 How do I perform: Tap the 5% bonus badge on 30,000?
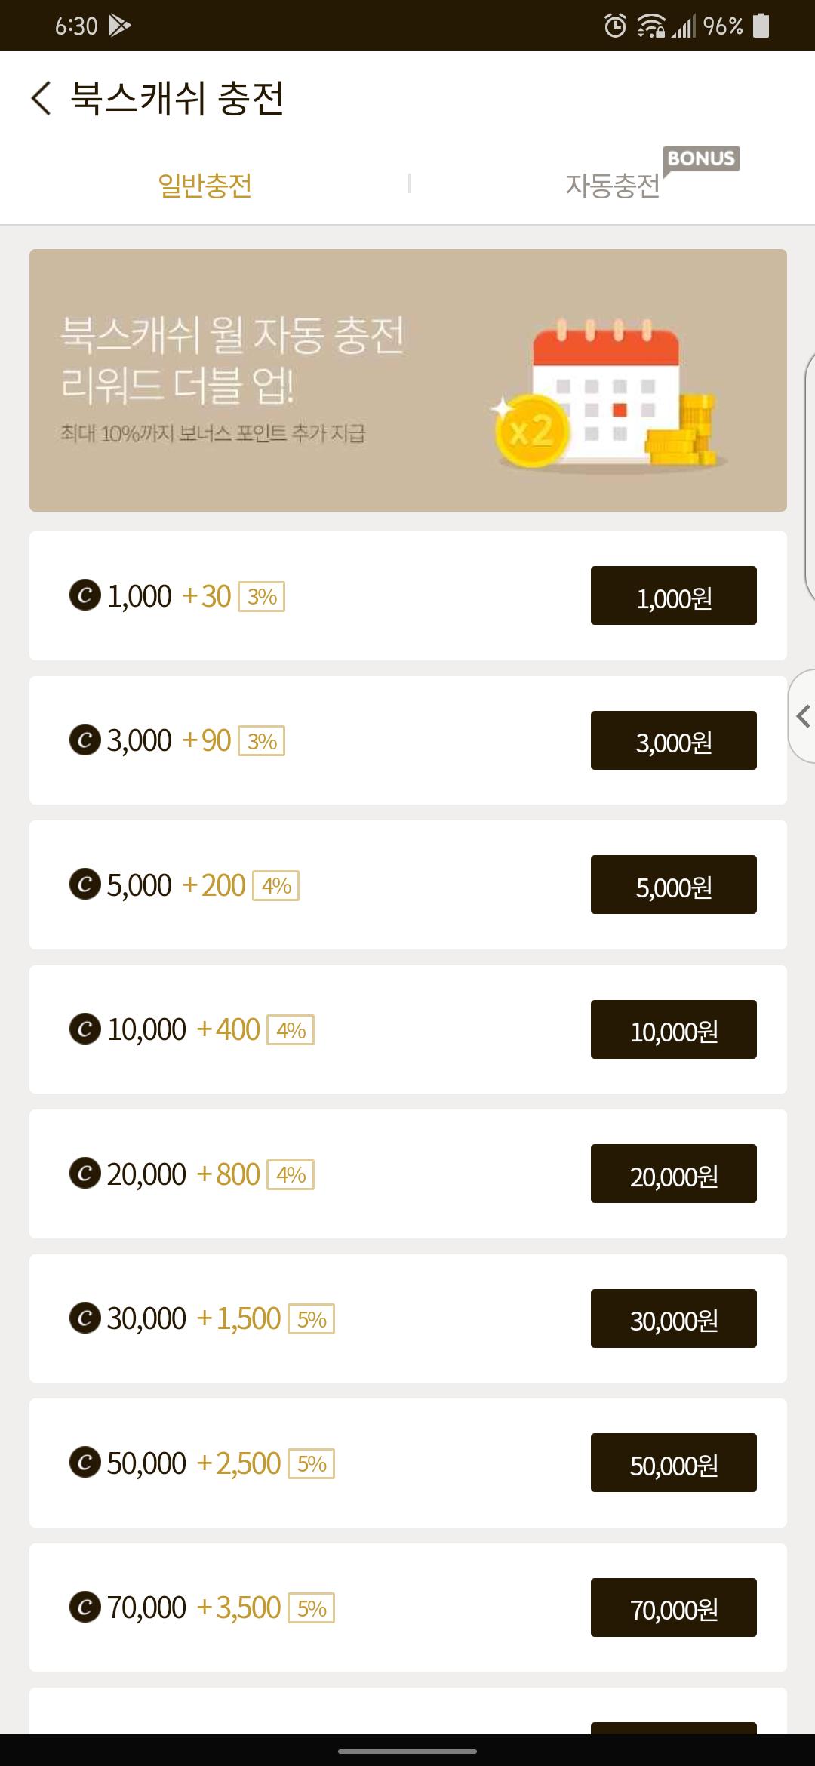312,1319
